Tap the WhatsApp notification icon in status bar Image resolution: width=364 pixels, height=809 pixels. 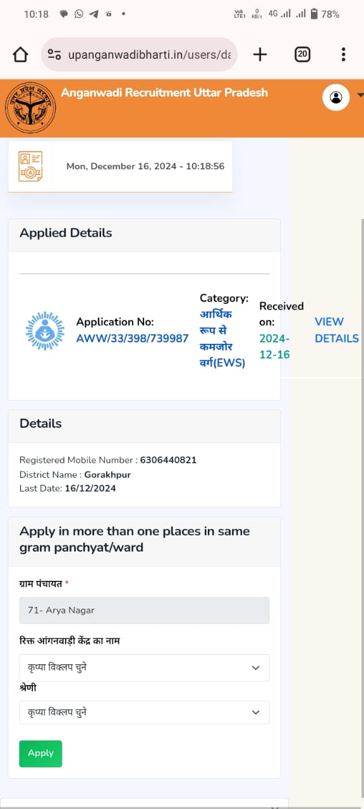pos(78,13)
